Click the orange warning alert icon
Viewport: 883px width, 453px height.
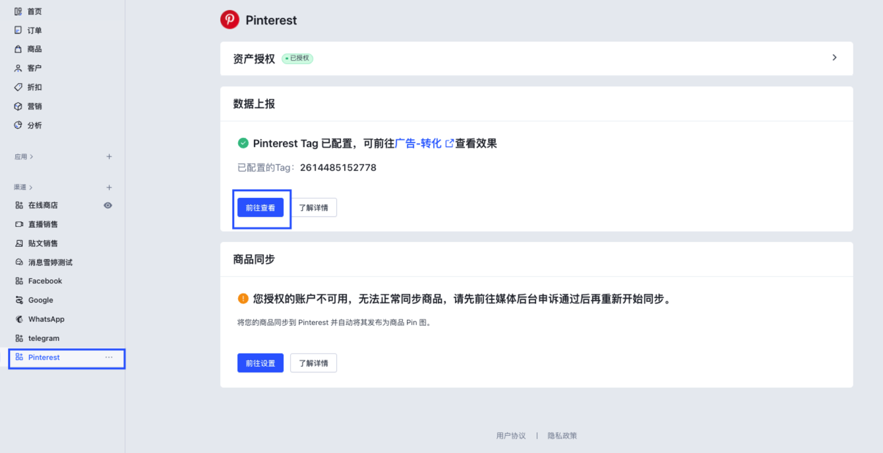point(243,299)
